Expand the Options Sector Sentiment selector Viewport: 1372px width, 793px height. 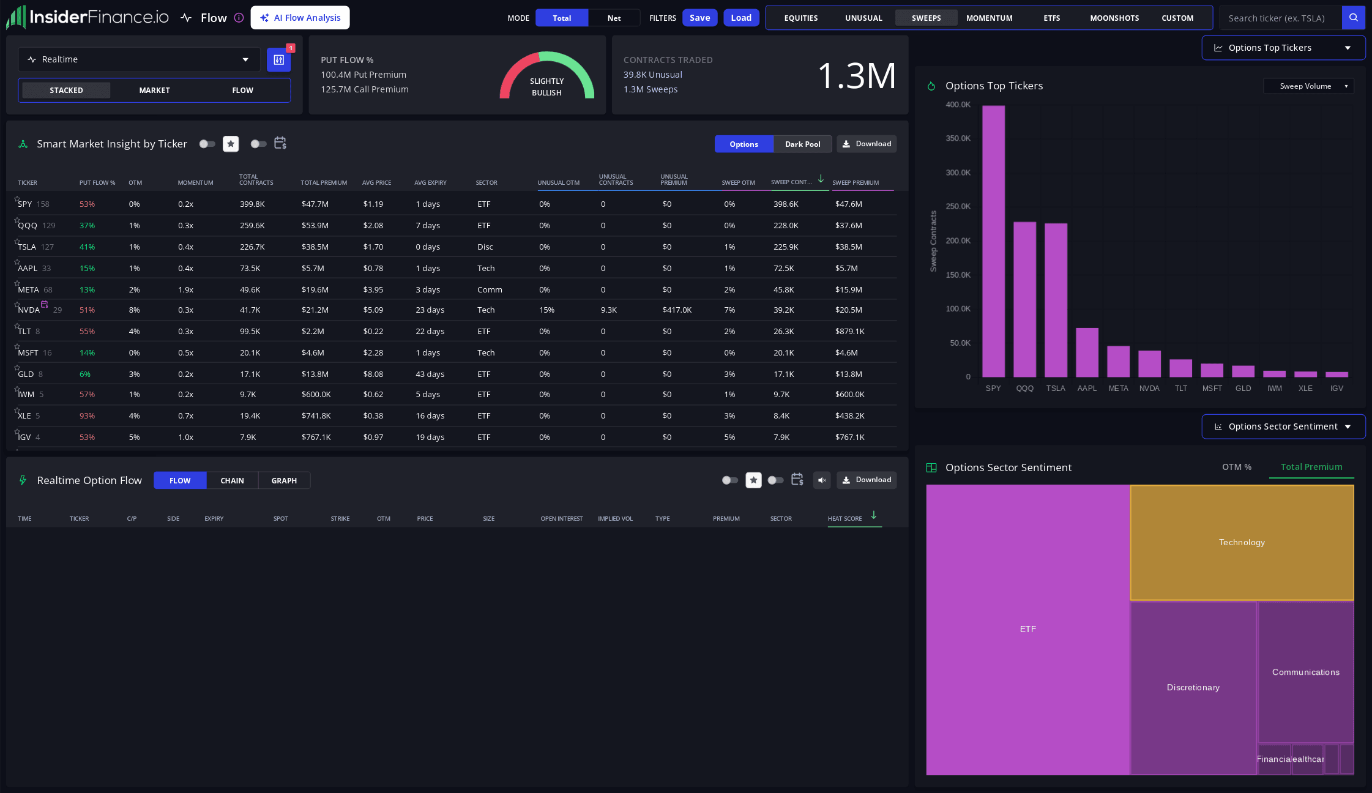coord(1283,426)
